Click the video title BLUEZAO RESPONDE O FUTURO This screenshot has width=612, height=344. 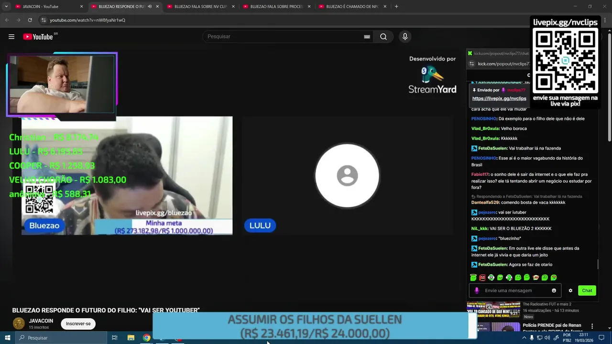click(106, 310)
